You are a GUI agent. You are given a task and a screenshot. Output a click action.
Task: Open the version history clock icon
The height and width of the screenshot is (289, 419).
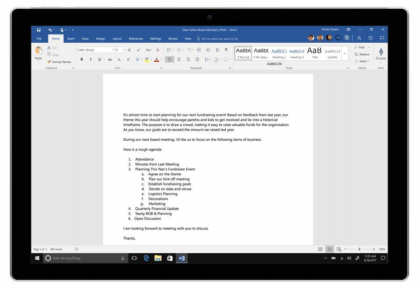(x=370, y=38)
